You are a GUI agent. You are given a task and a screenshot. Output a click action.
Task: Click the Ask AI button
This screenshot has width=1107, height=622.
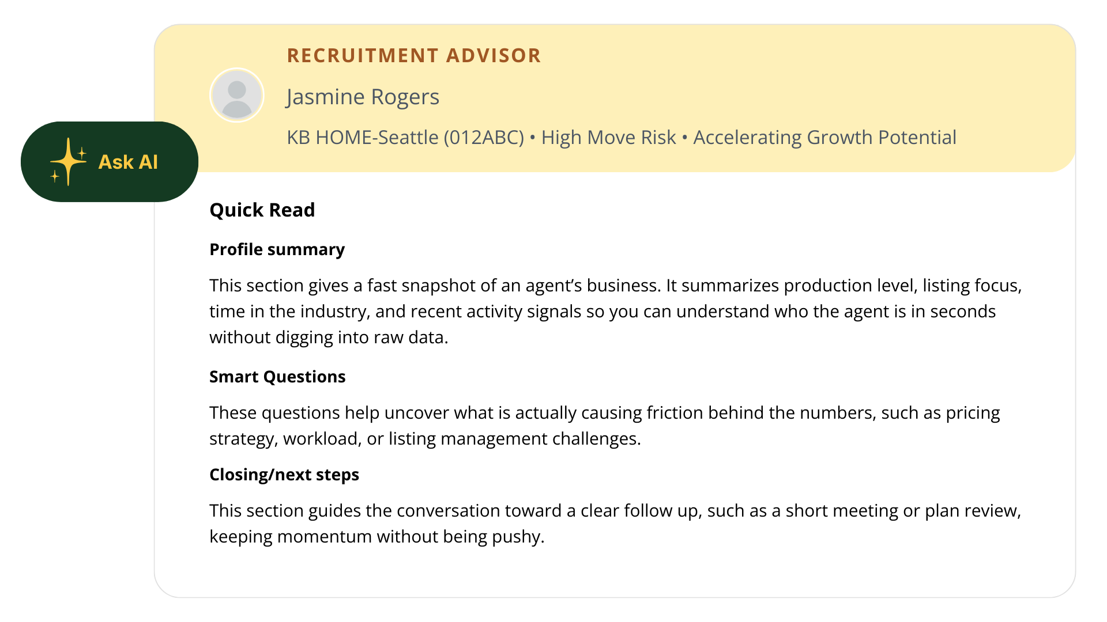tap(110, 162)
